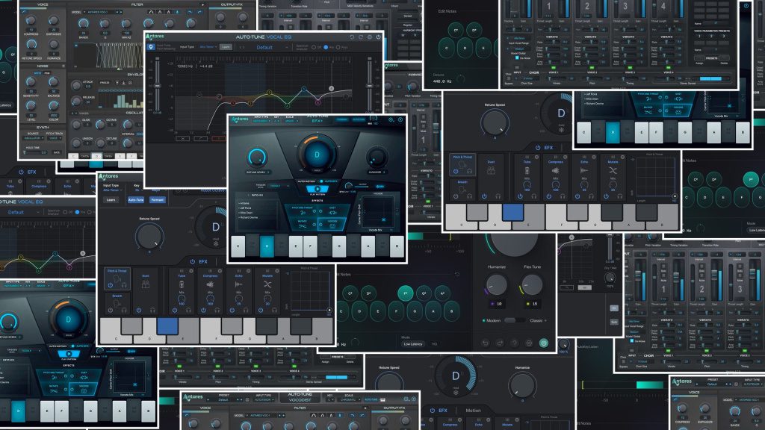Toggle the power icon in the Vocal EQ header
The image size is (765, 430).
tap(378, 37)
